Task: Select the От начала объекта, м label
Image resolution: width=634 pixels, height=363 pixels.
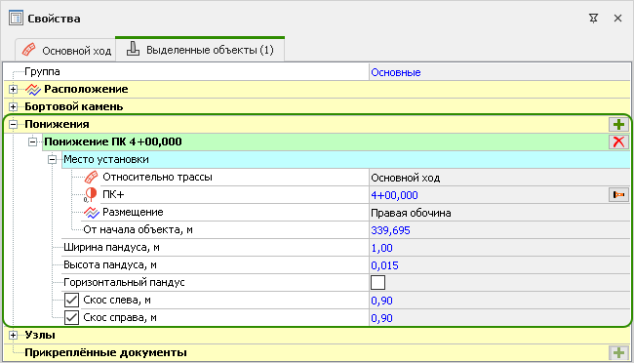Action: [138, 230]
